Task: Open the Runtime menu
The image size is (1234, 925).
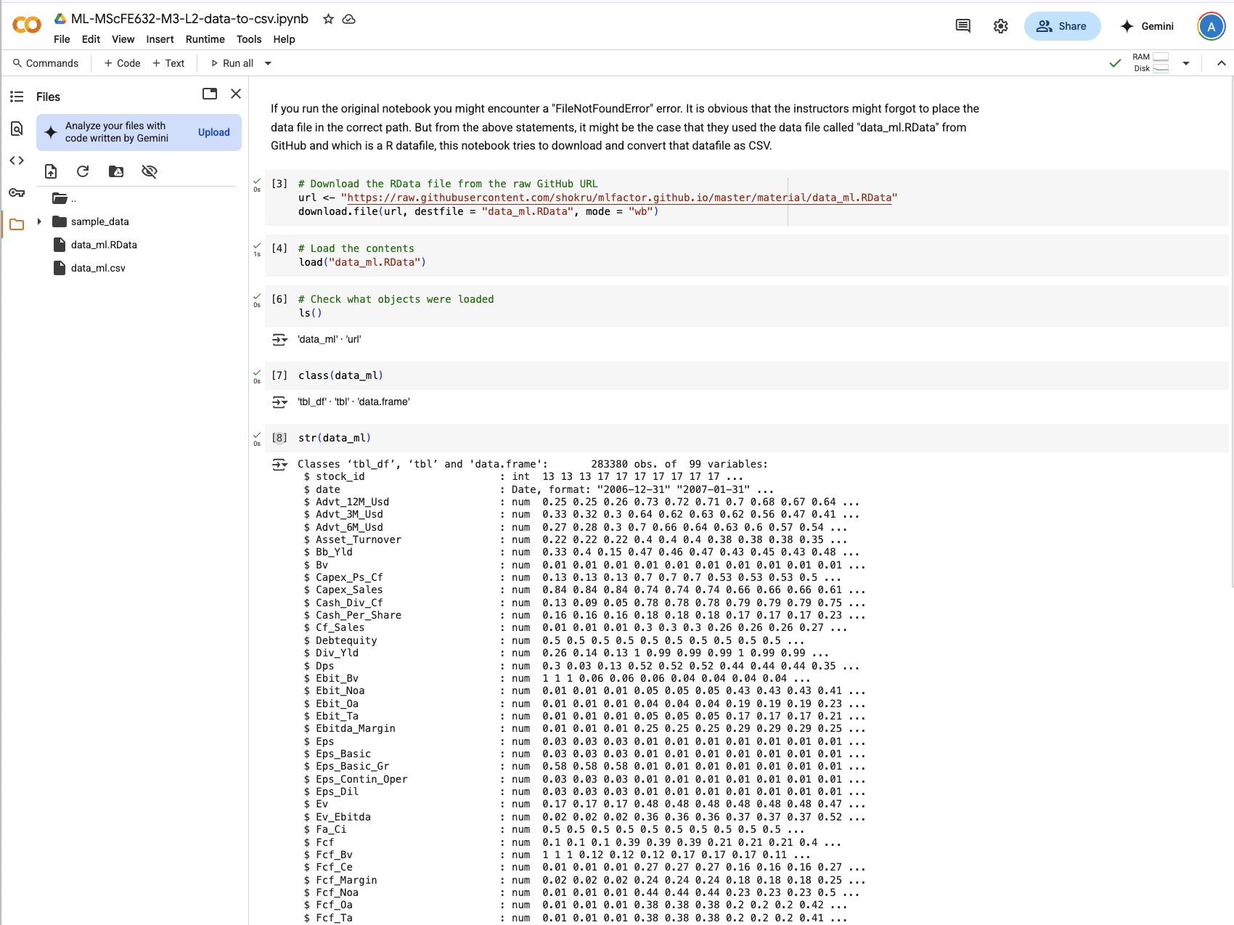Action: click(205, 39)
